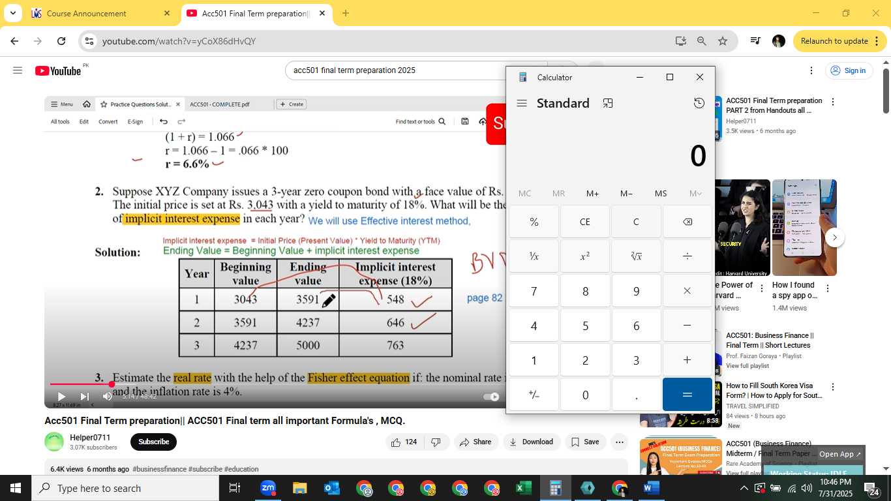Dislike the video
891x501 pixels.
(x=436, y=442)
